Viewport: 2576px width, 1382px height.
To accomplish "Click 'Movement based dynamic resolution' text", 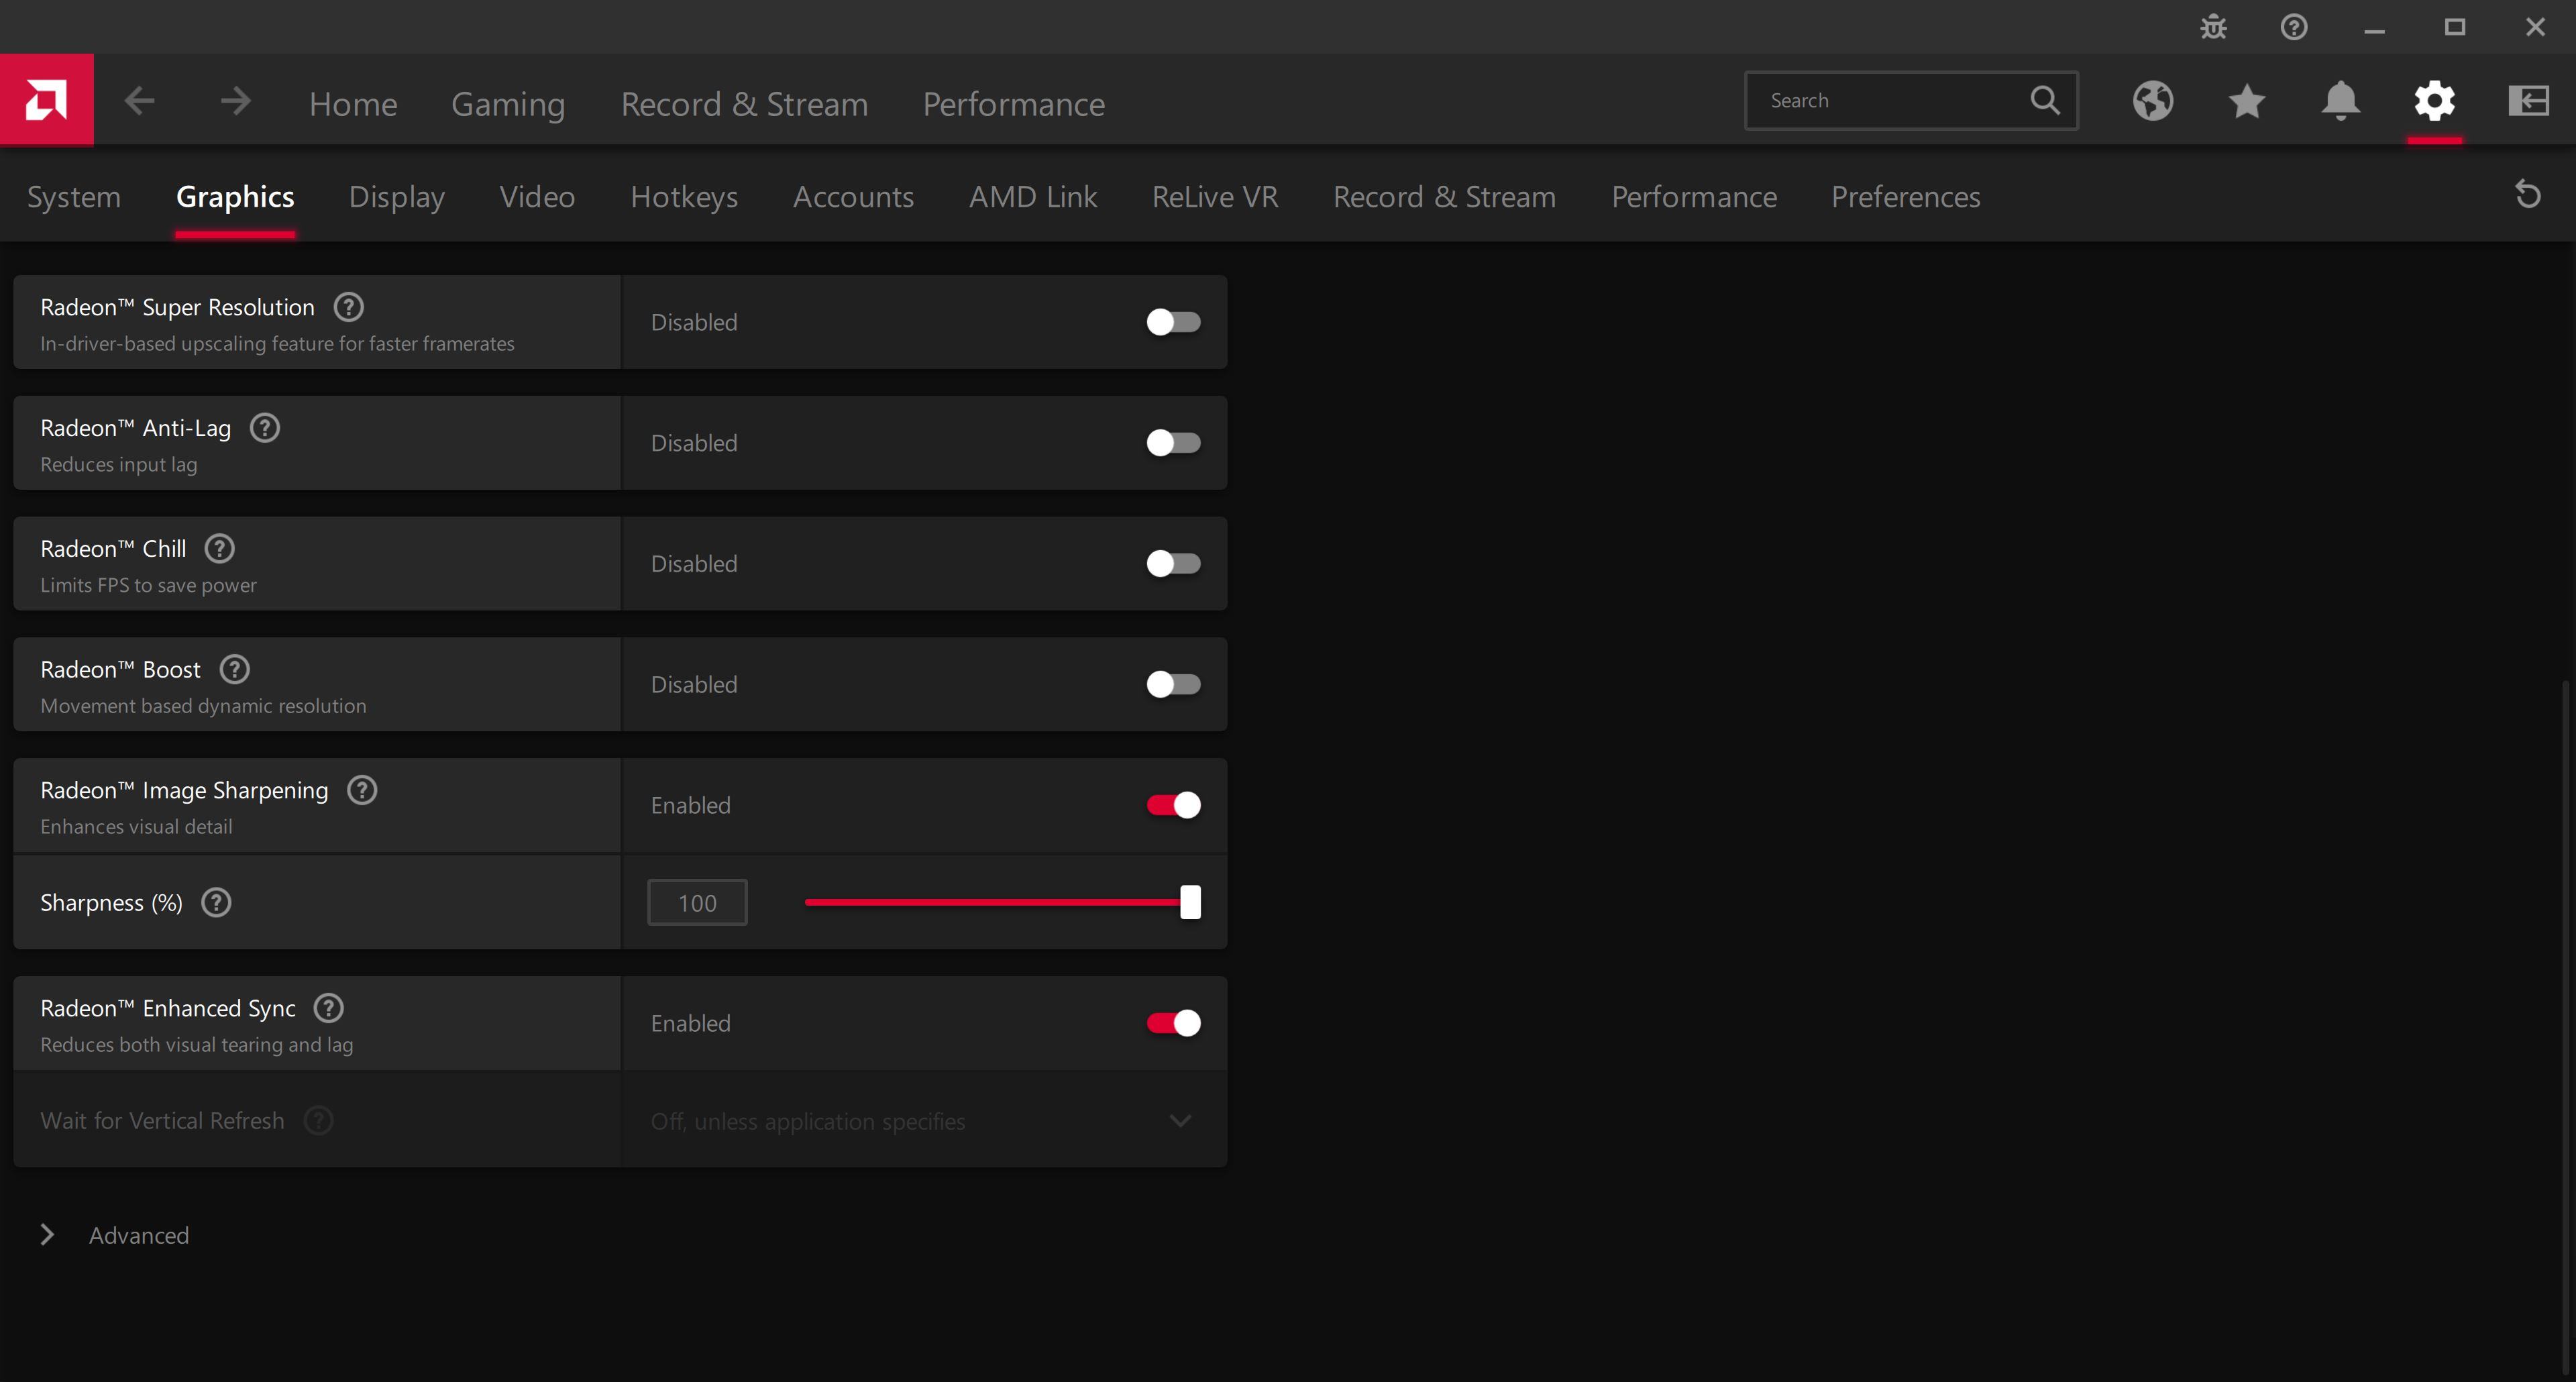I will tap(203, 706).
